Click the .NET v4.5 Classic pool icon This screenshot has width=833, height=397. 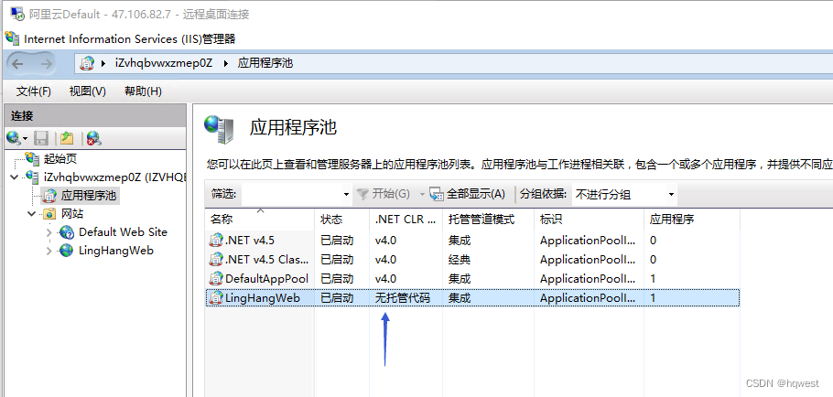(x=216, y=260)
